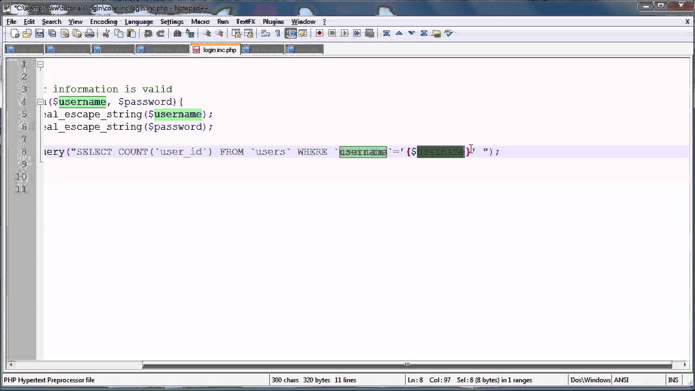Collapse the function fold marker on line 4

[x=40, y=102]
